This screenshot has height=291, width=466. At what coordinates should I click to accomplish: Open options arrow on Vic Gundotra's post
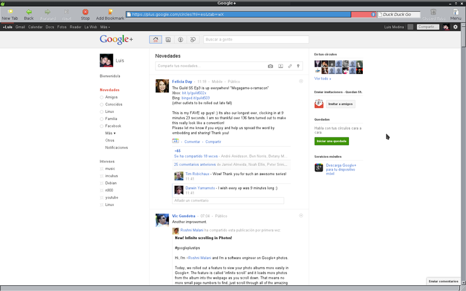[x=301, y=215]
